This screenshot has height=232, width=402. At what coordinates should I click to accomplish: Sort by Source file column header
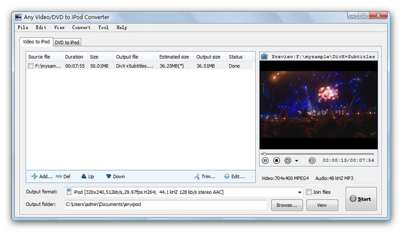[44, 57]
